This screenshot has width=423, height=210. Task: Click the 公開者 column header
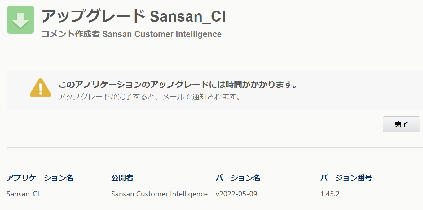point(122,178)
